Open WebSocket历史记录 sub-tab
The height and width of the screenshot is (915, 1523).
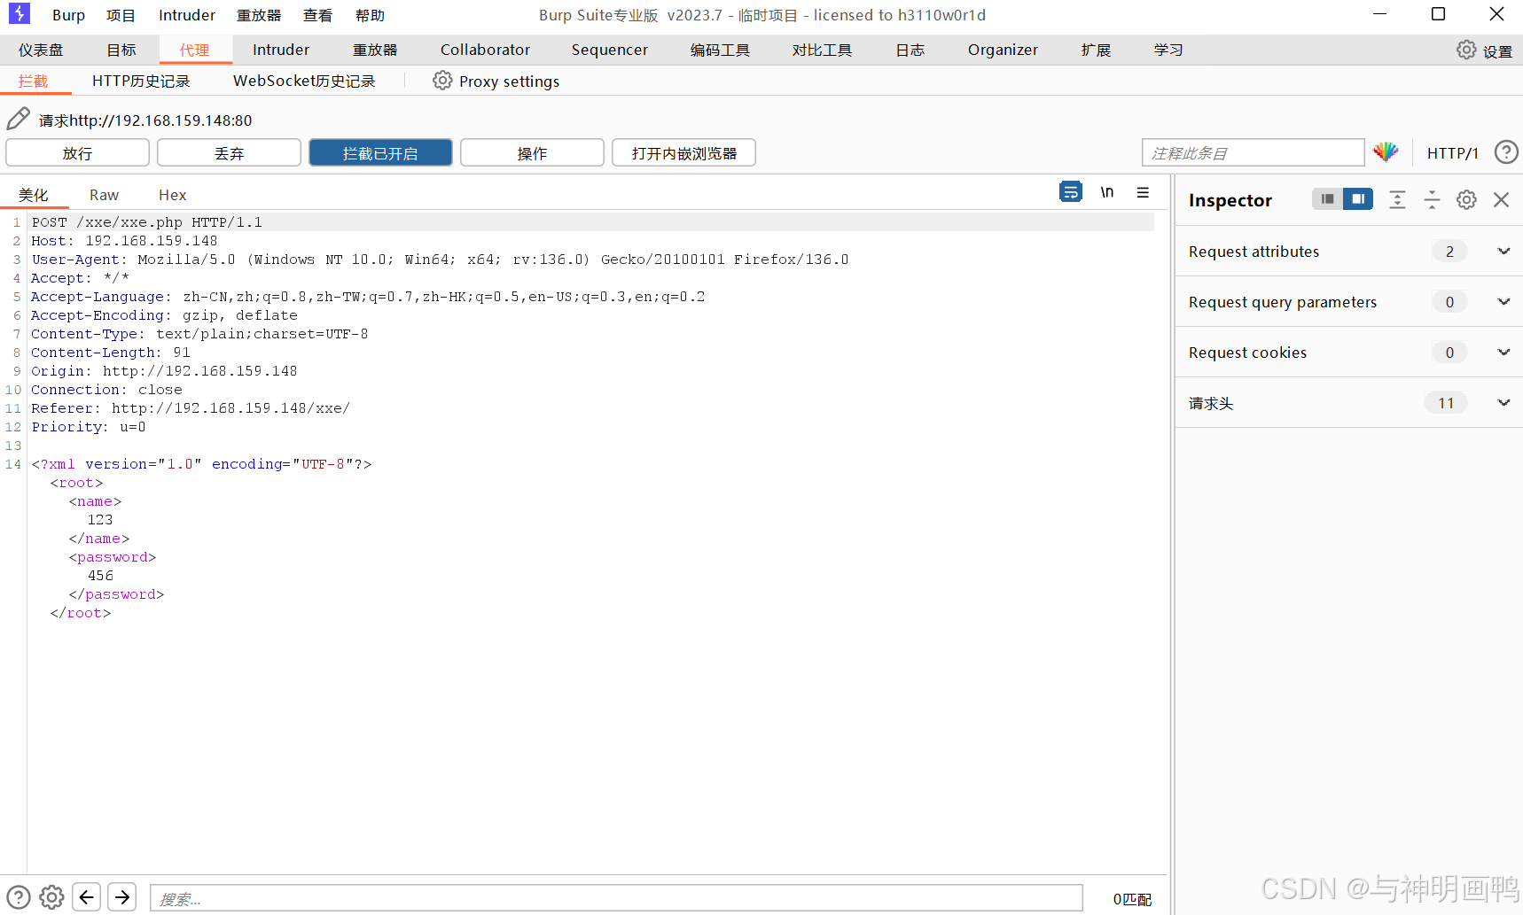(x=304, y=81)
